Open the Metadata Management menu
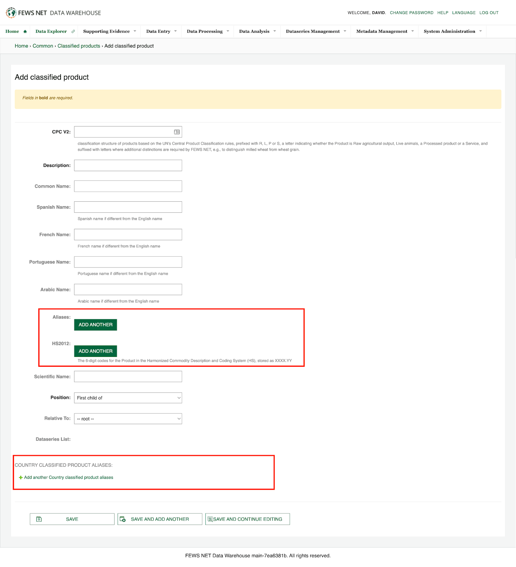This screenshot has height=567, width=516. [384, 32]
